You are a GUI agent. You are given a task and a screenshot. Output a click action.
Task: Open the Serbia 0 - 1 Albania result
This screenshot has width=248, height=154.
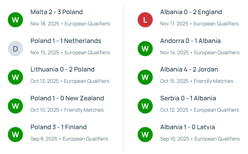[188, 98]
